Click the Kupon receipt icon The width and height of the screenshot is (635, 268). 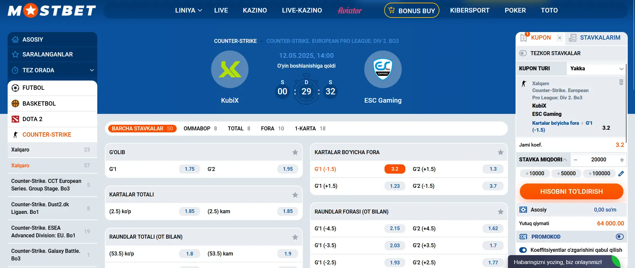[x=524, y=38]
